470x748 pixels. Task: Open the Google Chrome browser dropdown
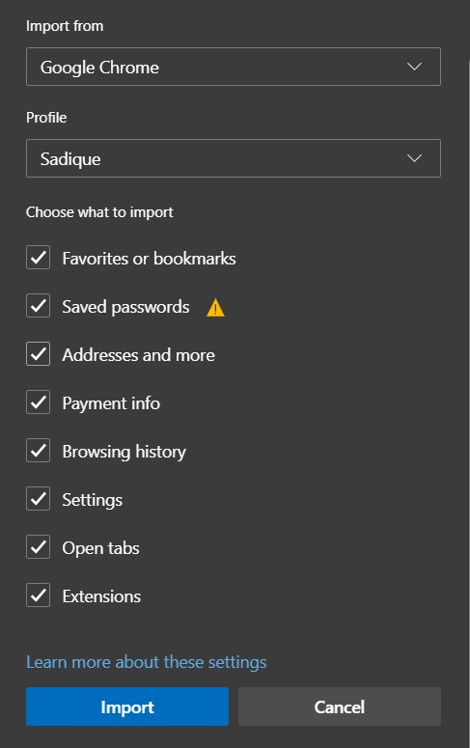(234, 67)
